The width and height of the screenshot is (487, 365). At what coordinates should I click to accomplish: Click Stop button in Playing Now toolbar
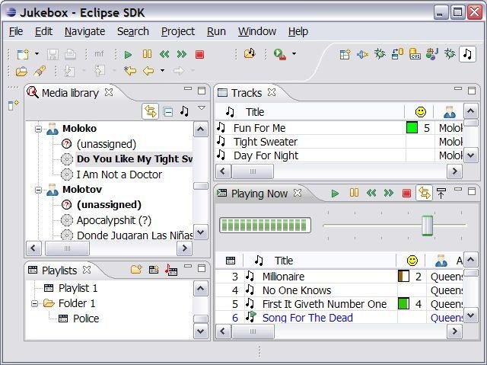[406, 194]
